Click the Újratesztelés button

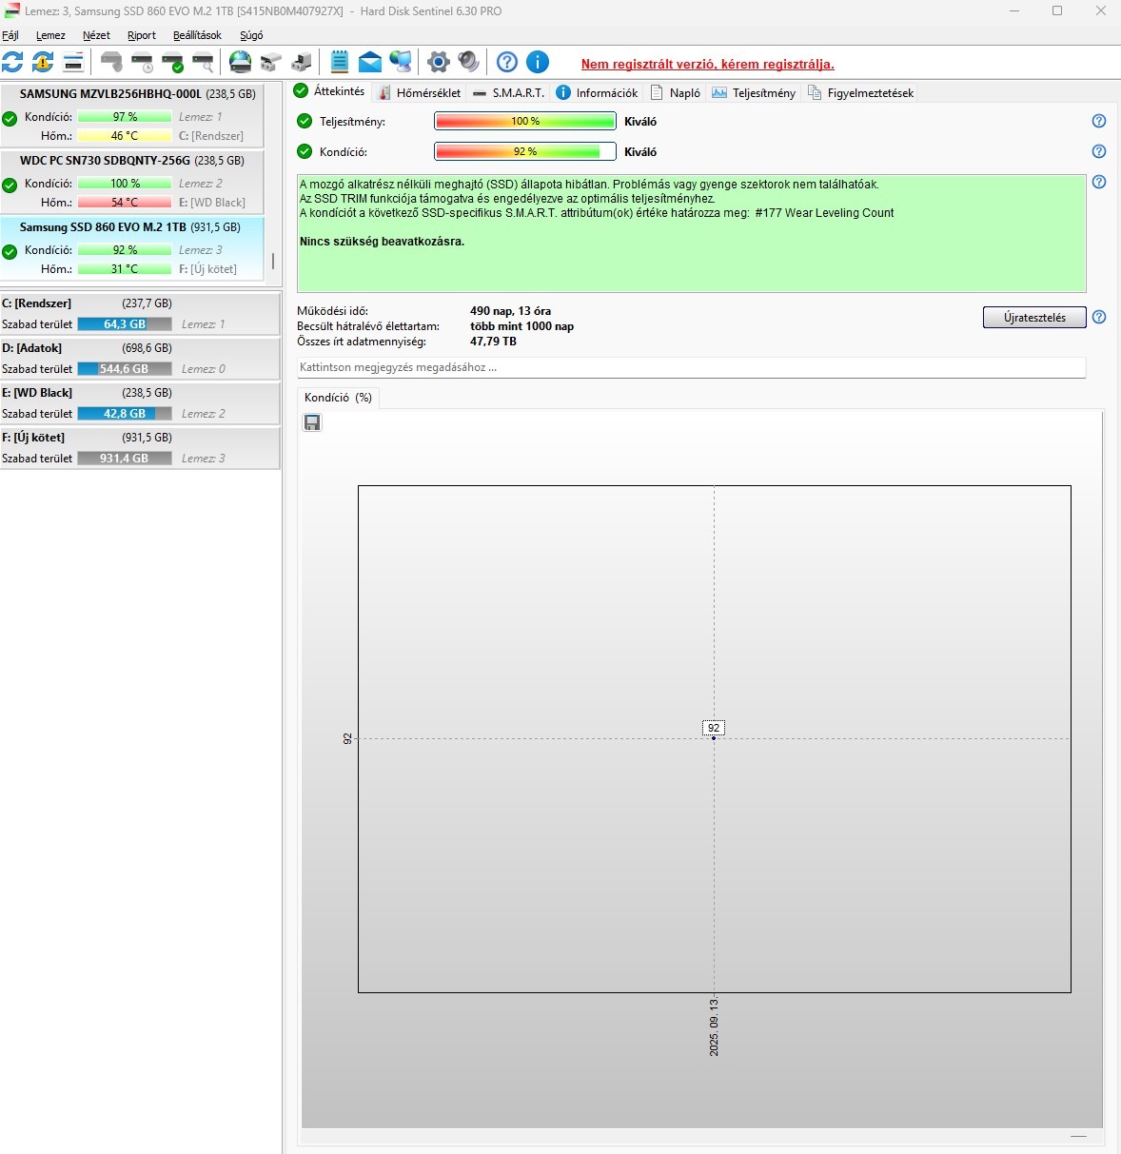1034,317
